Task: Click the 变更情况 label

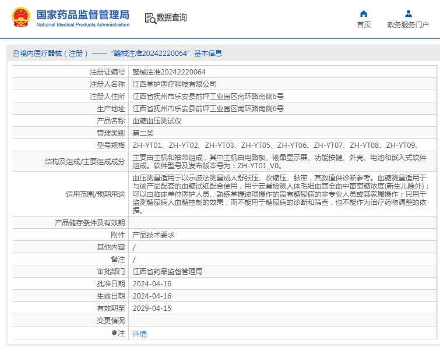Action: click(111, 321)
